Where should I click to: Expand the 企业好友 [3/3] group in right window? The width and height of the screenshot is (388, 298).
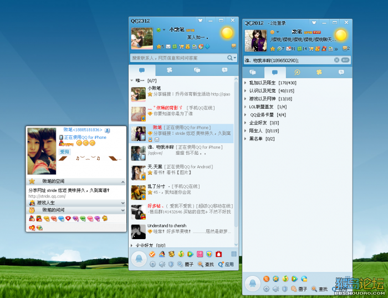coord(245,123)
